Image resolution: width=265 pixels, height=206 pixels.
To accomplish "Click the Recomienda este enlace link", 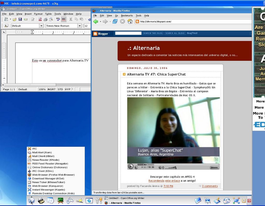I will tap(164, 181).
